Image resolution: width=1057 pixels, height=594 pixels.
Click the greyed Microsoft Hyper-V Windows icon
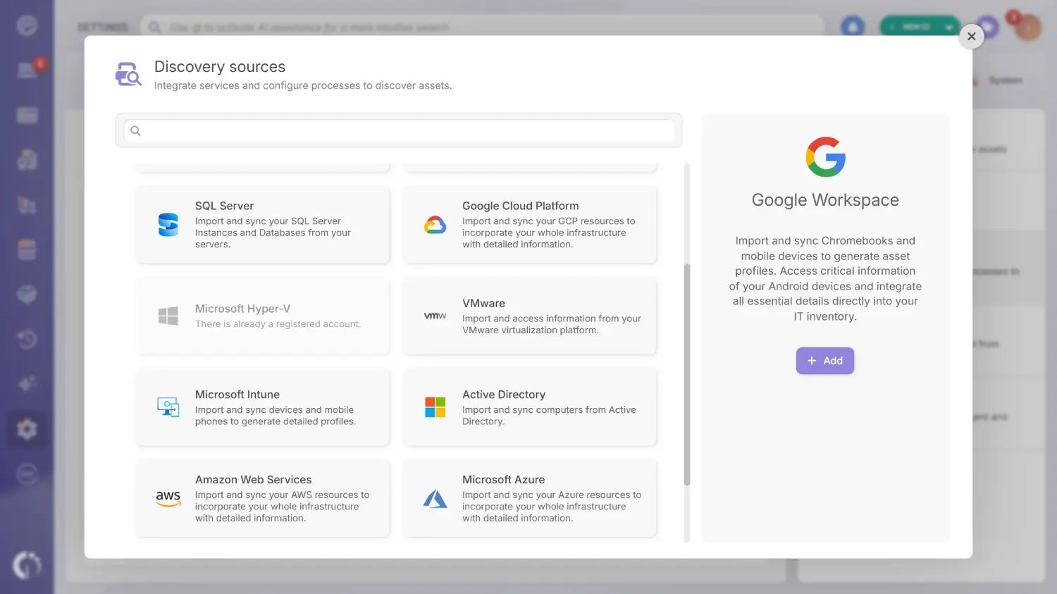click(x=168, y=316)
